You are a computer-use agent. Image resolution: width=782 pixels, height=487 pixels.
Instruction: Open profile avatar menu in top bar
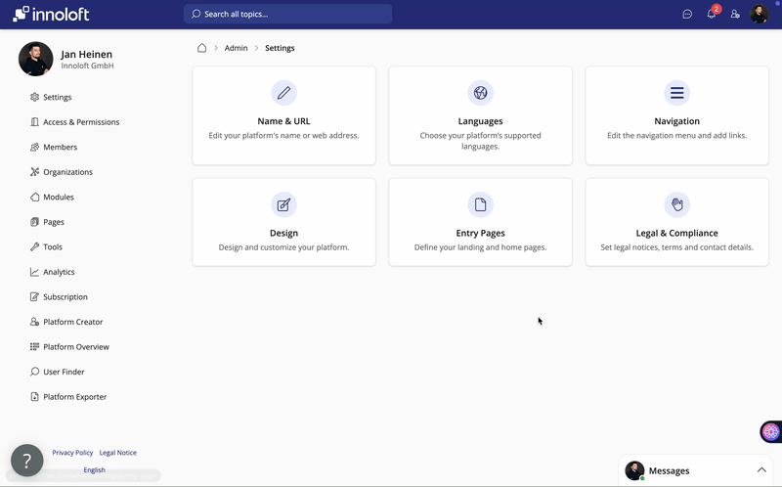[760, 14]
